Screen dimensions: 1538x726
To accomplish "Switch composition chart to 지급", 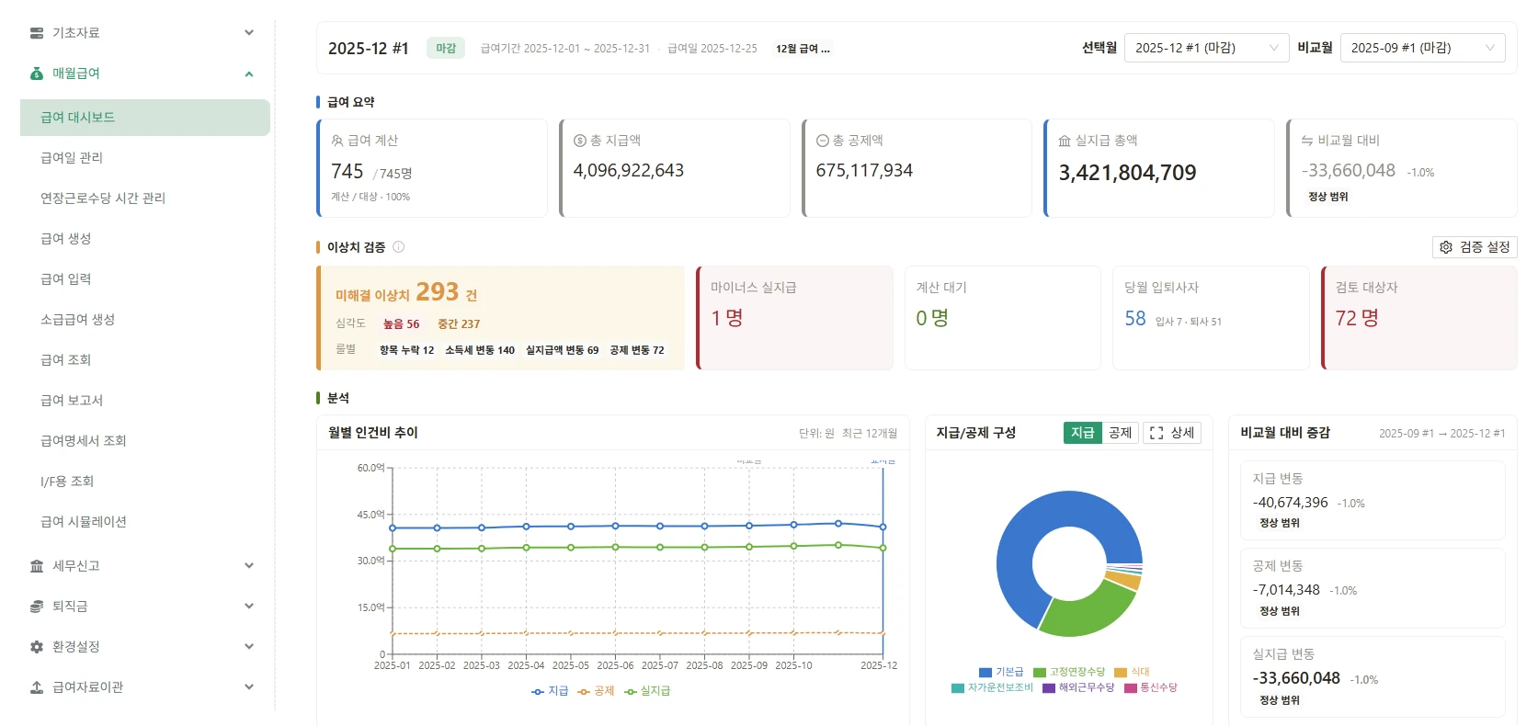I will click(x=1083, y=433).
